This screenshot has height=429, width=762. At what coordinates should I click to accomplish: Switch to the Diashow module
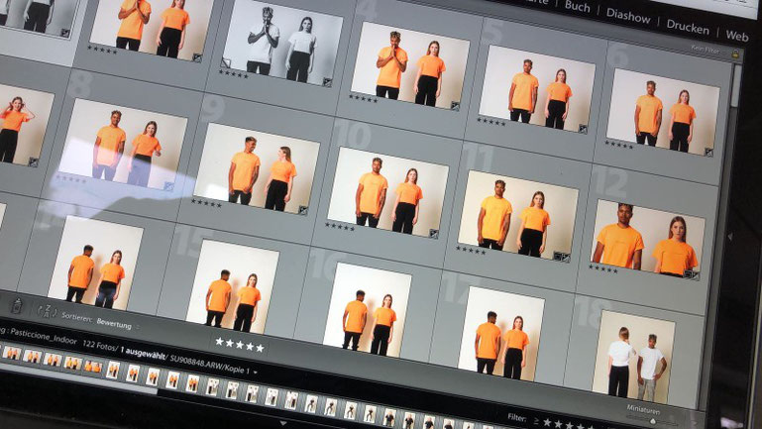click(628, 16)
